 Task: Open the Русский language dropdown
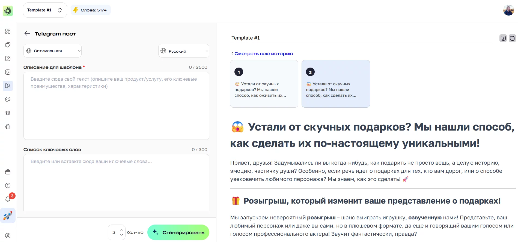pyautogui.click(x=184, y=51)
